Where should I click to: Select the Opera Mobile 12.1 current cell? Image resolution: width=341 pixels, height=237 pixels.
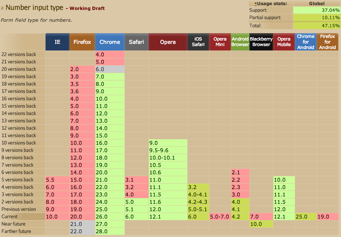coord(284,217)
